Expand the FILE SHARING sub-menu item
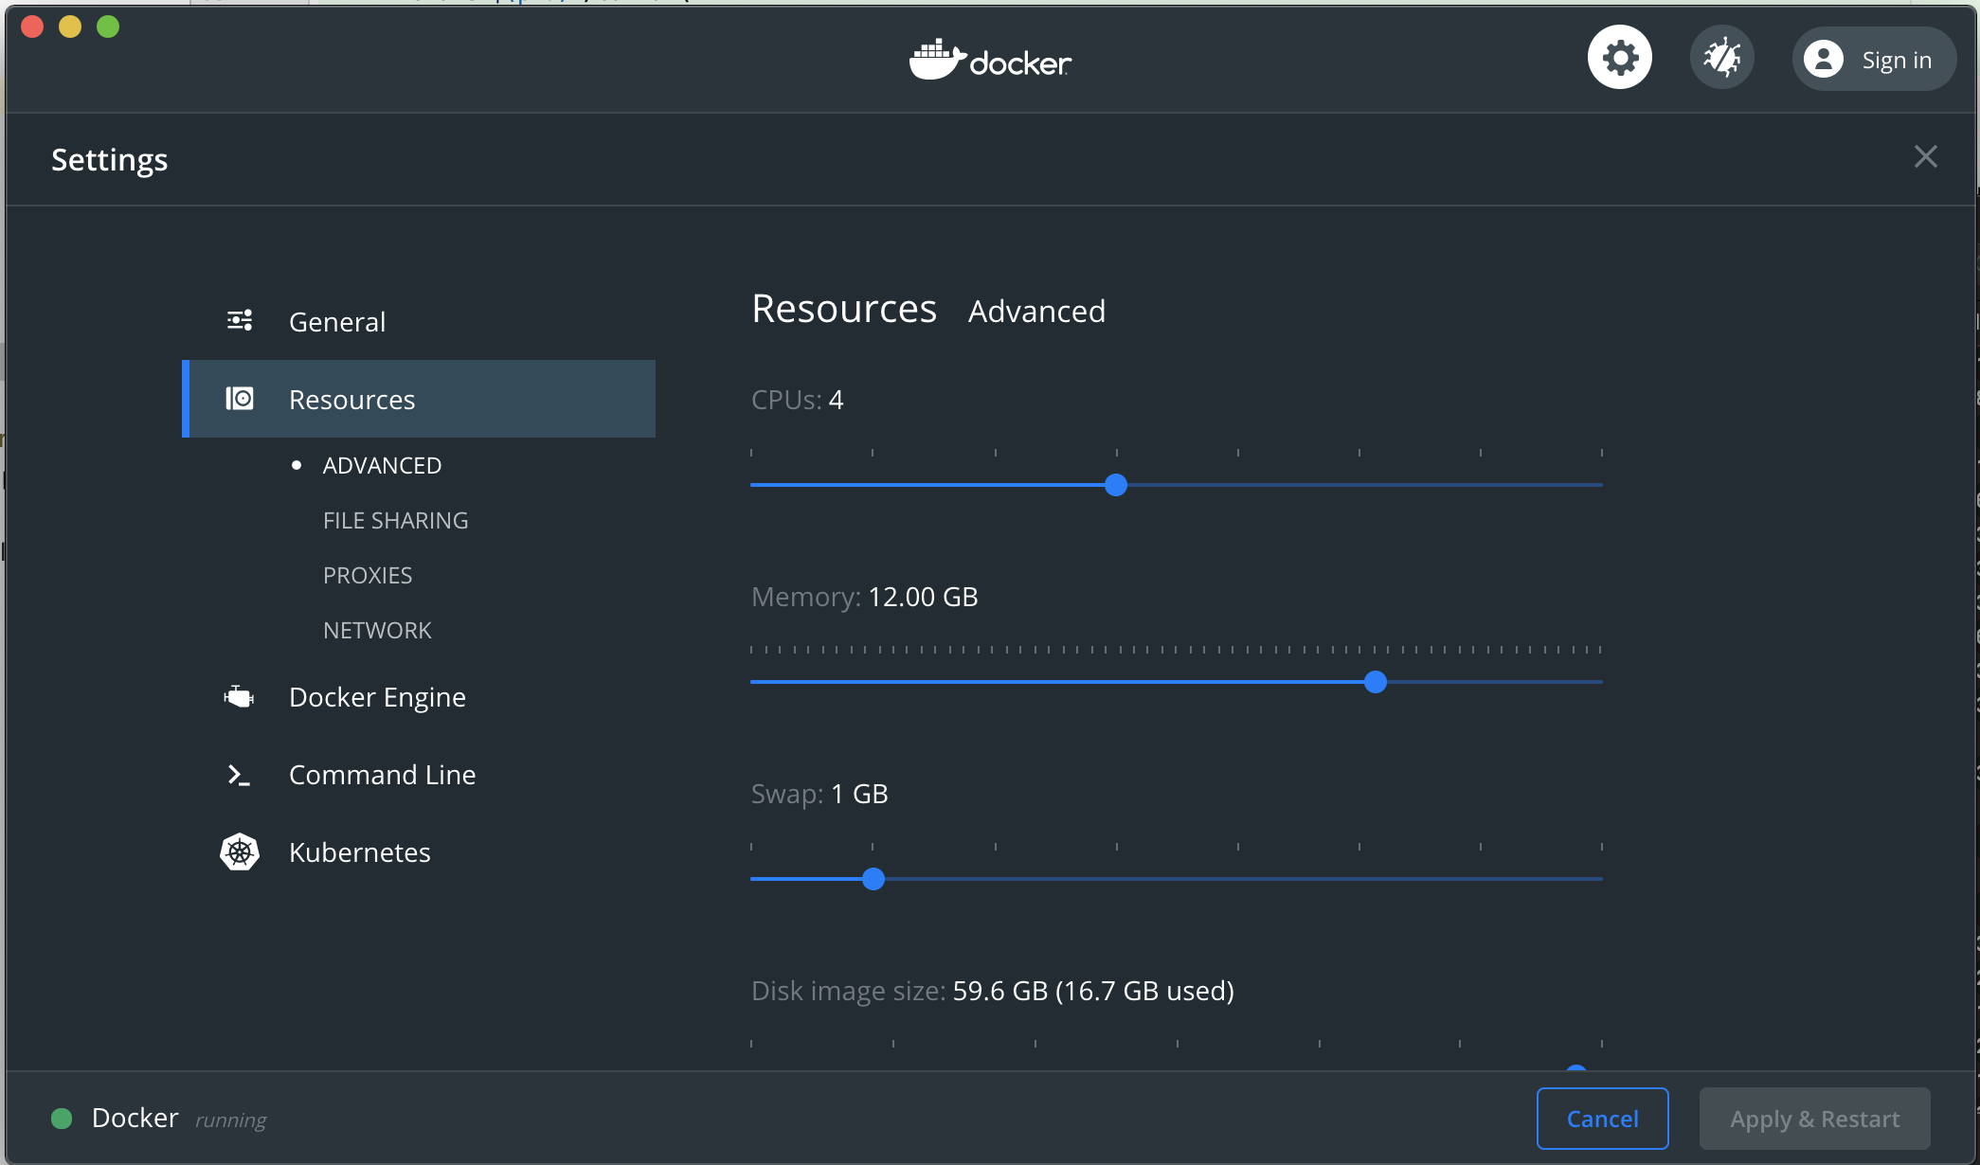 click(394, 520)
